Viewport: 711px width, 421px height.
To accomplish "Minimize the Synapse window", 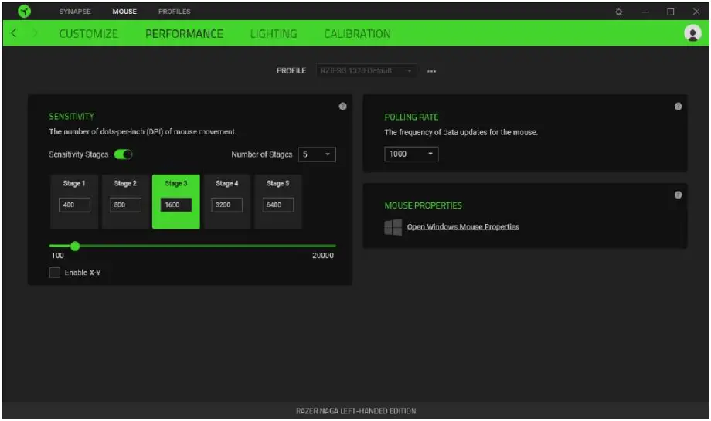I will (645, 12).
